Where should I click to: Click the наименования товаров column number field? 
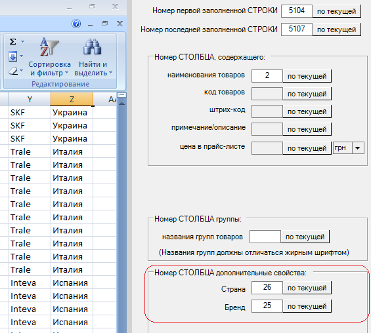[267, 76]
